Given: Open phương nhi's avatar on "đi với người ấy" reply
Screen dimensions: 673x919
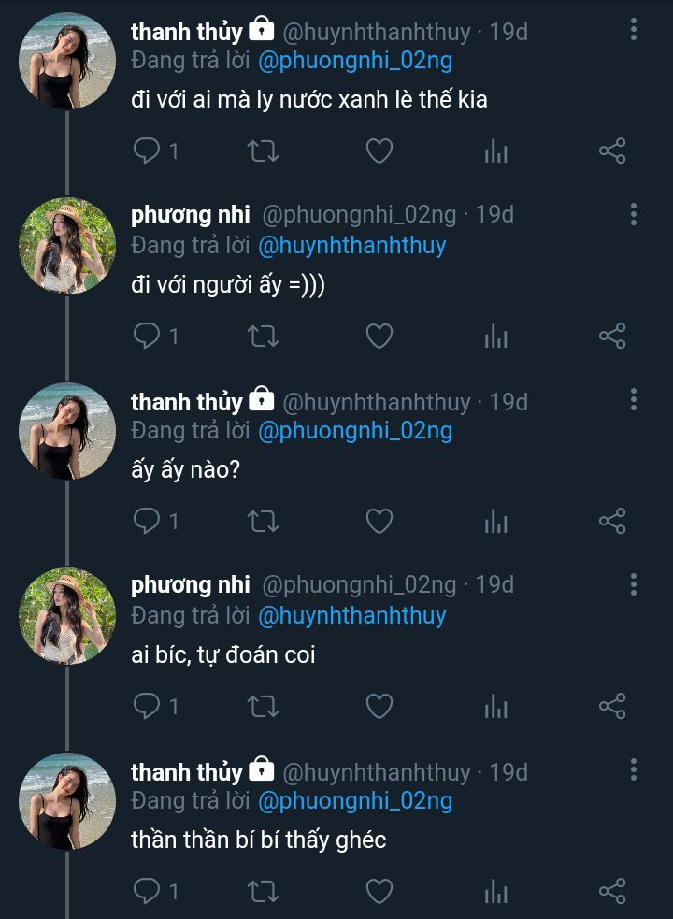Looking at the screenshot, I should click(x=67, y=246).
